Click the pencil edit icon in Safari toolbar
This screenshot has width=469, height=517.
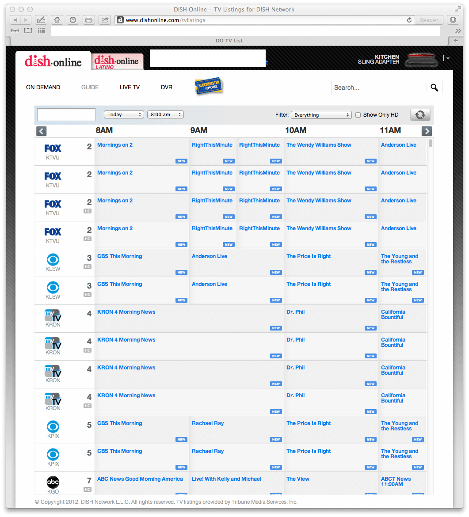click(x=41, y=20)
